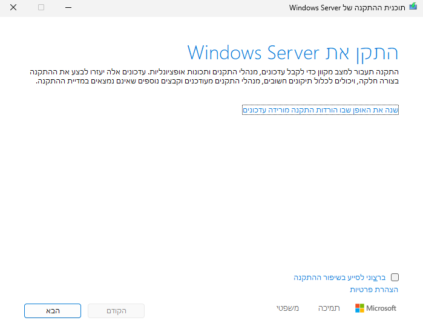Click the empty middle of the title bar

tap(182, 7)
